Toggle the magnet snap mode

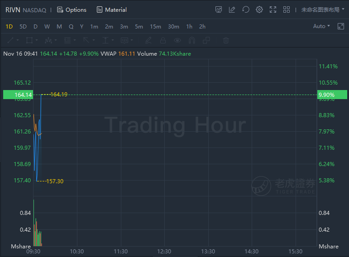(192, 40)
